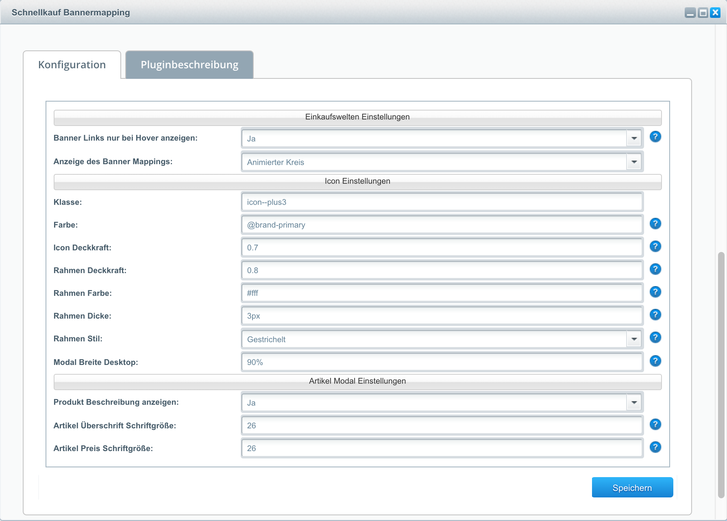Expand Banner Links nur bei Hover dropdown
Image resolution: width=727 pixels, height=521 pixels.
point(634,139)
